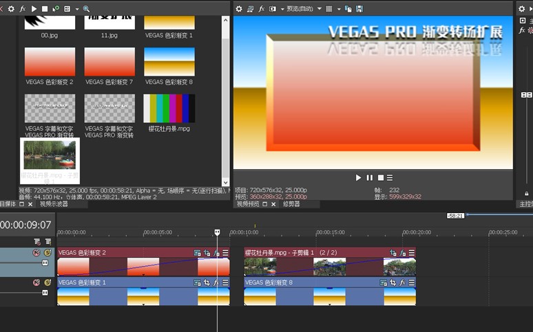Select the 00.jpg media thumbnail
Screen dimensions: 533x332
coord(50,23)
